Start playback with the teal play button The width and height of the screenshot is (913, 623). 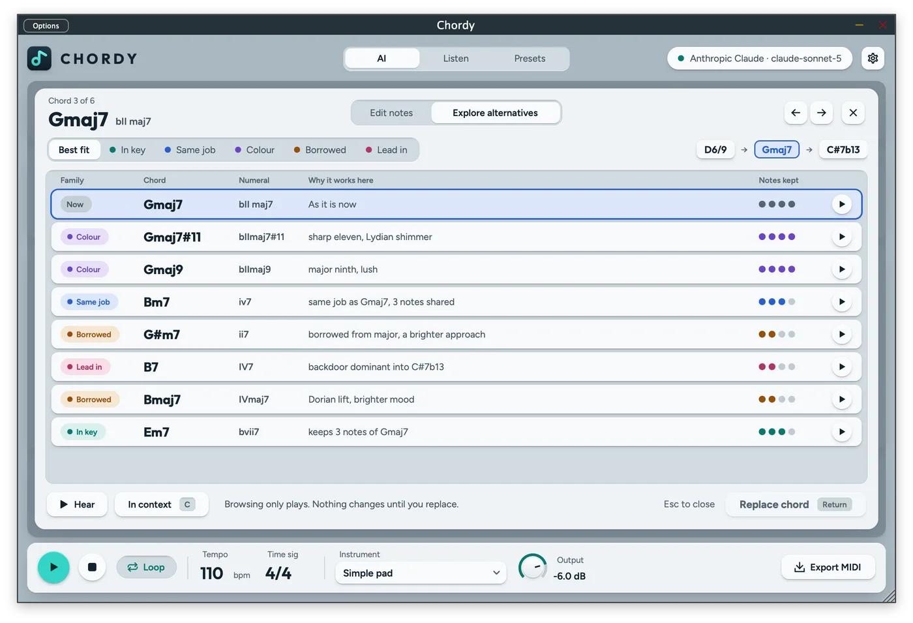(53, 568)
